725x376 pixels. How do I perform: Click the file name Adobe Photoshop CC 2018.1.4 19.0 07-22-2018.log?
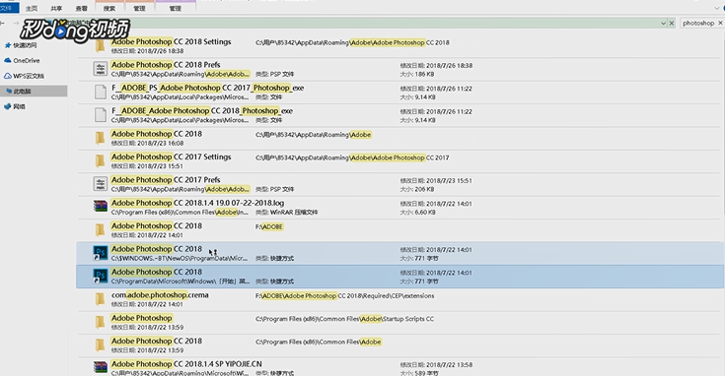pyautogui.click(x=197, y=203)
